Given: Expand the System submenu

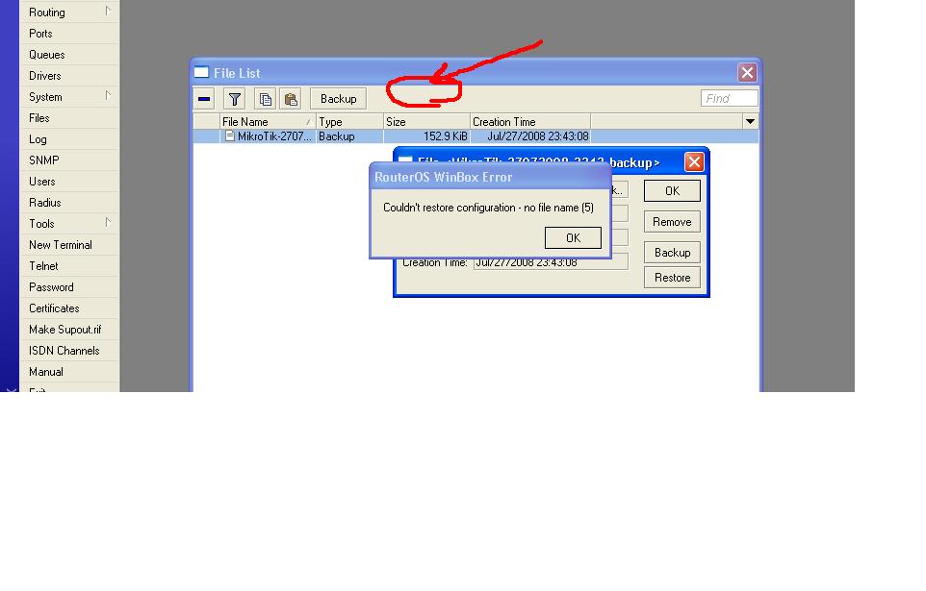Looking at the screenshot, I should tap(69, 97).
